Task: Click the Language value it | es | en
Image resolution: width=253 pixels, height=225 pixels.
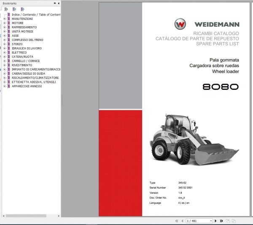Action: coord(184,203)
